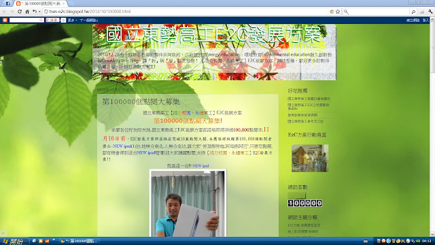Expand the navbar 更多 dropdown

72,20
